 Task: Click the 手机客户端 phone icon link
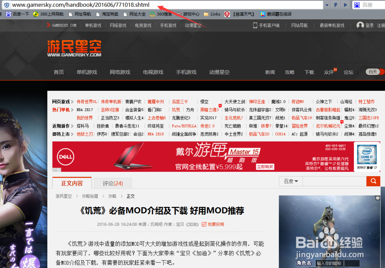[x=266, y=25]
